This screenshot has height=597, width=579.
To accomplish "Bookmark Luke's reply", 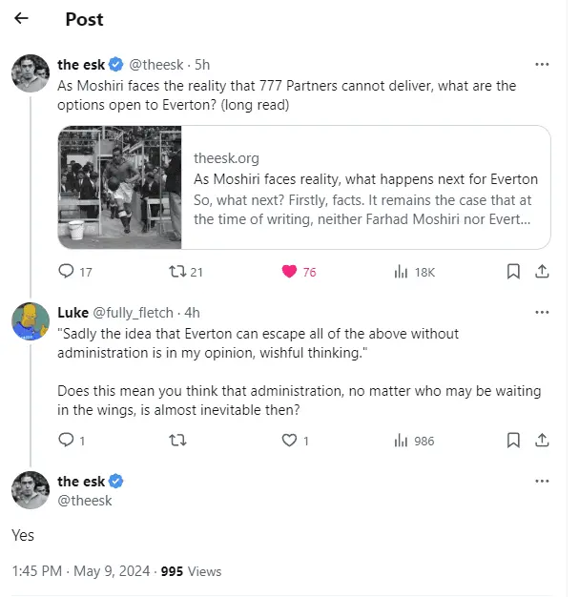I will 513,440.
